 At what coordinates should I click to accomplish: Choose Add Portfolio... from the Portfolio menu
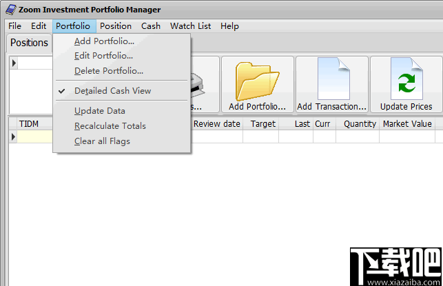click(x=104, y=41)
